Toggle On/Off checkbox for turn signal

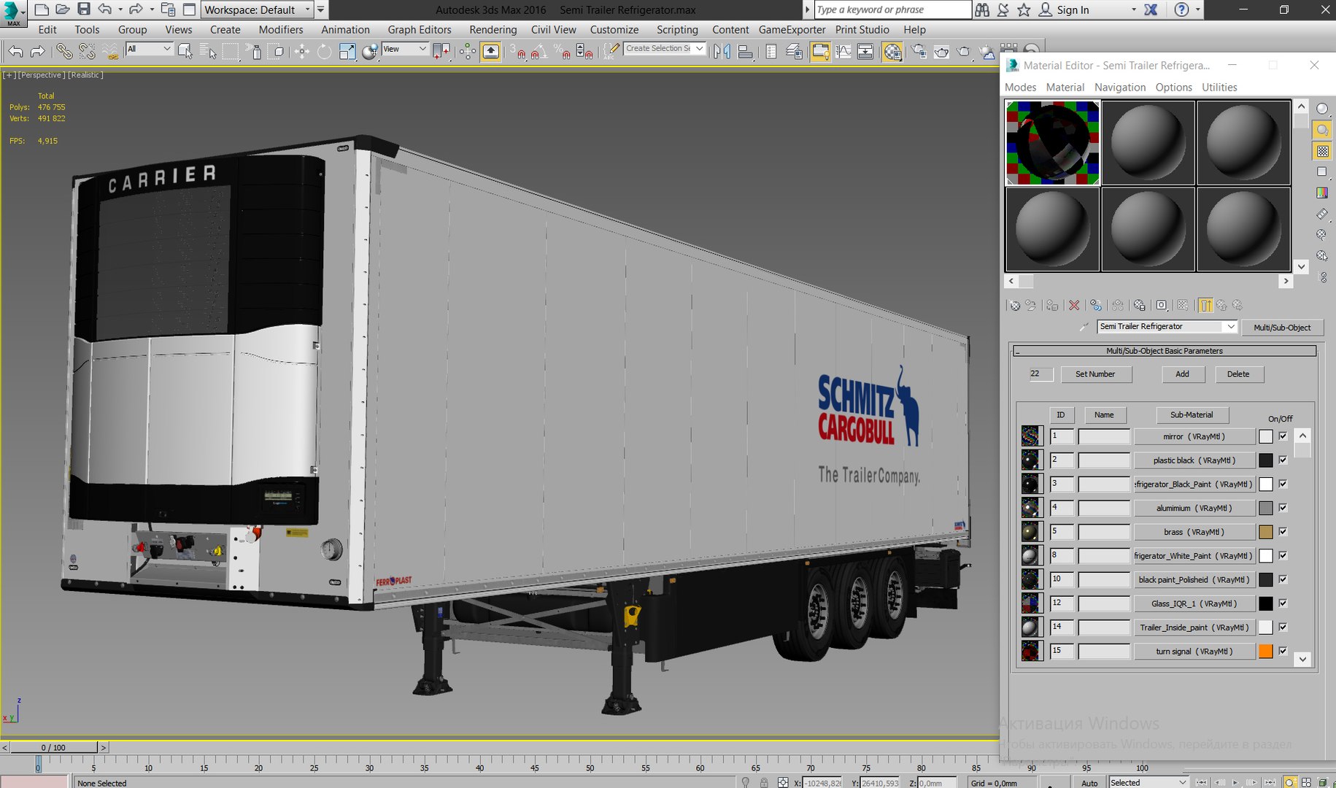point(1283,651)
